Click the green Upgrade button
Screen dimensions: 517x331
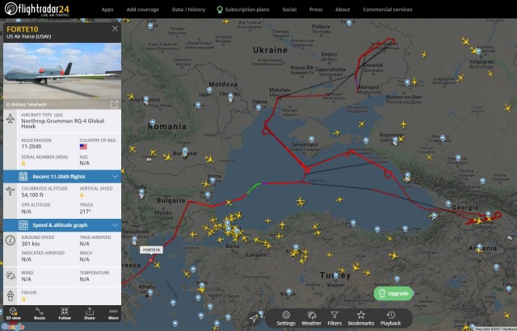[x=393, y=293]
